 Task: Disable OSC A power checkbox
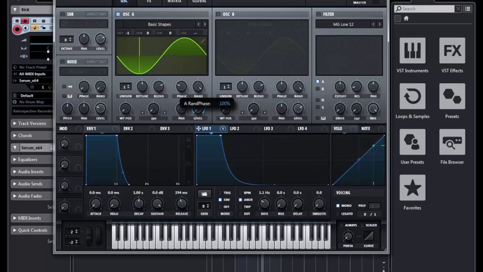coord(118,14)
